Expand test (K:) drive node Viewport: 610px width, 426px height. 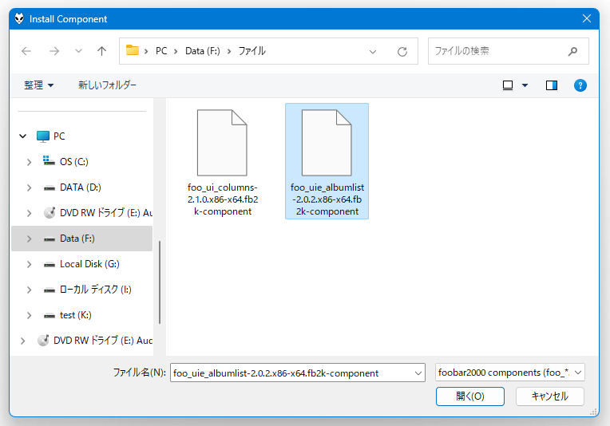tap(30, 316)
